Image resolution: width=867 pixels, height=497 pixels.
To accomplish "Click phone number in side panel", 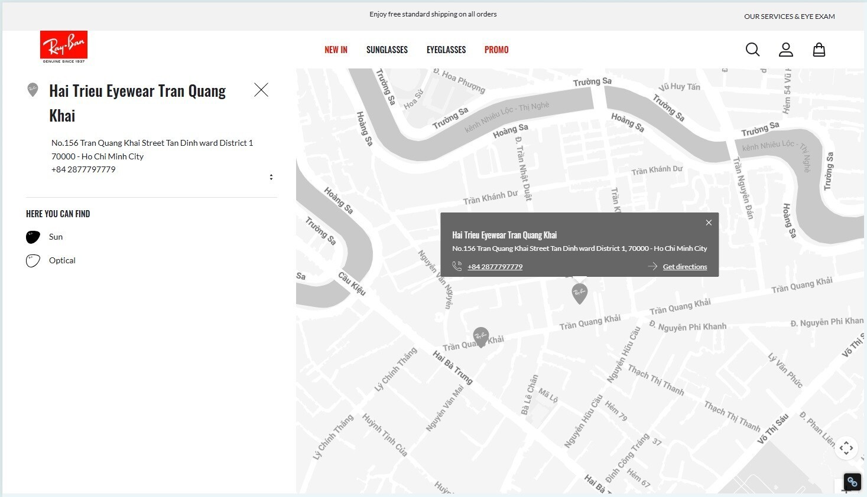I will click(x=83, y=169).
